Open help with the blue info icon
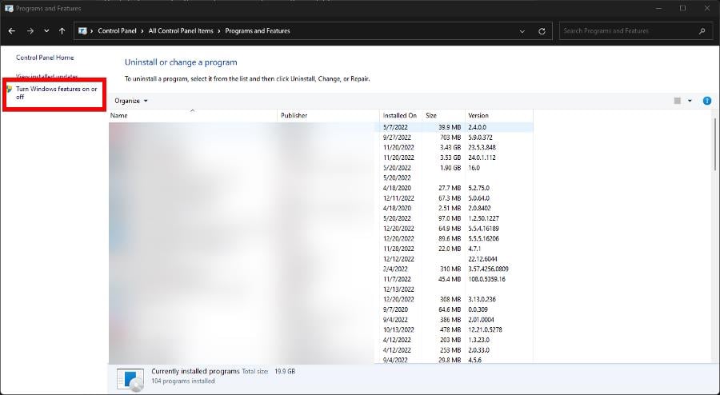Screen dimensions: 720x395 (707, 101)
